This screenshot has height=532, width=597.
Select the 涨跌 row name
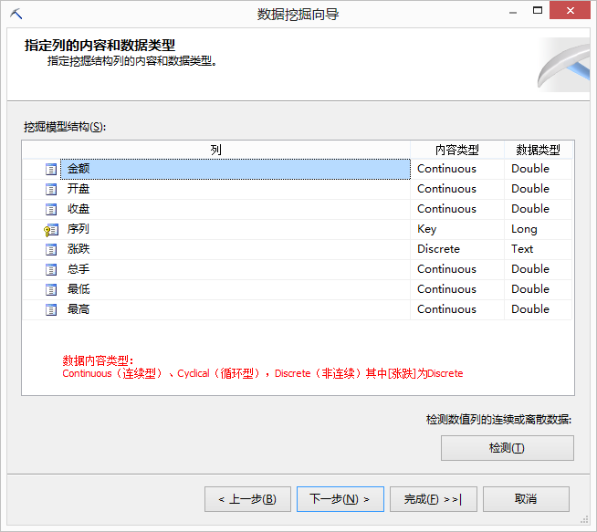coord(236,250)
